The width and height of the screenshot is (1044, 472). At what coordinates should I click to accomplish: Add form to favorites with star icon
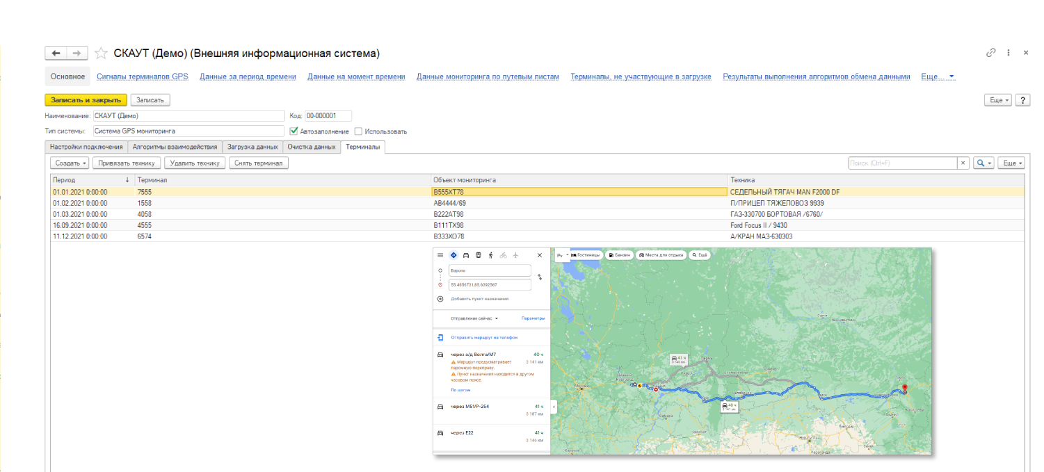click(x=101, y=54)
